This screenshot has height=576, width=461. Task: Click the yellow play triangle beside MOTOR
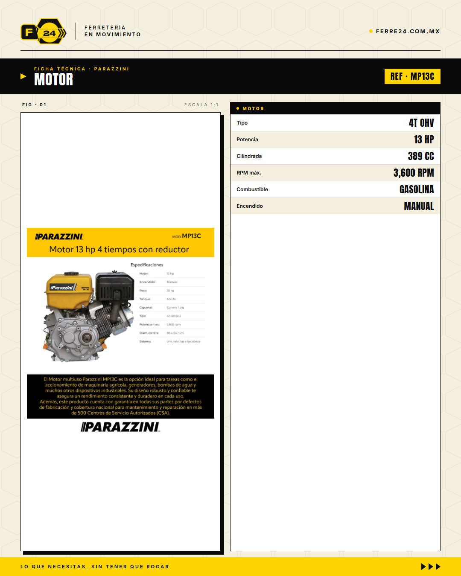point(23,76)
